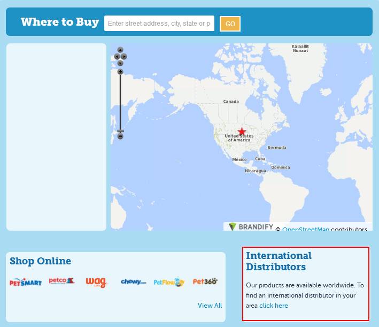Select the PetFlow store logo
Image resolution: width=379 pixels, height=327 pixels.
point(168,282)
